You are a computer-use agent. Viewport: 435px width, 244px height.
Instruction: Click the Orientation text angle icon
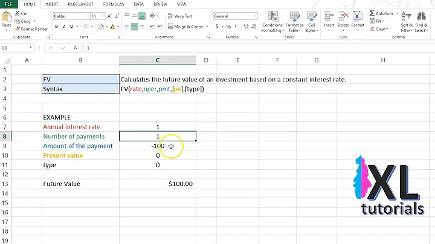(x=153, y=16)
